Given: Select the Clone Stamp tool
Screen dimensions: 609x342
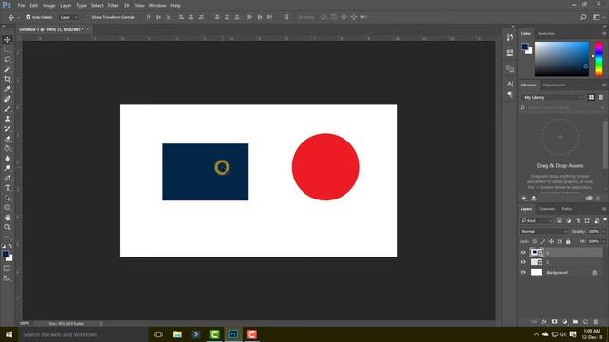Looking at the screenshot, I should coord(7,119).
